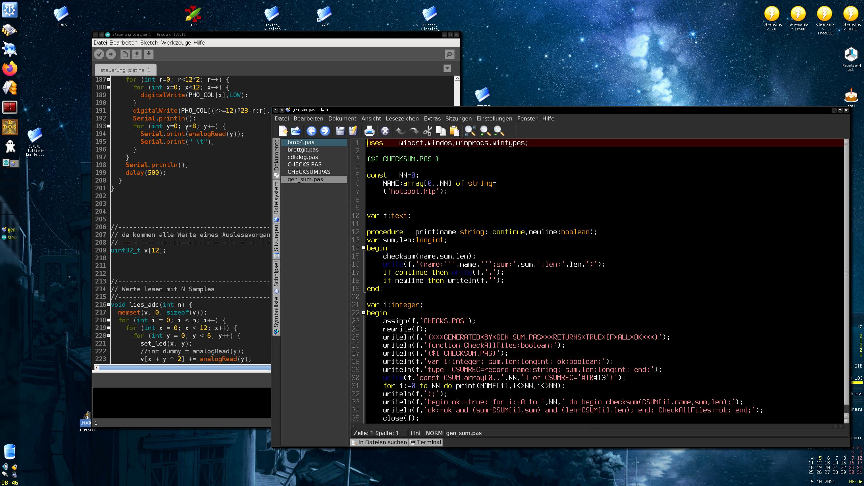864x486 pixels.
Task: Click the Find magnifier icon in Kate toolbar
Action: tap(470, 131)
